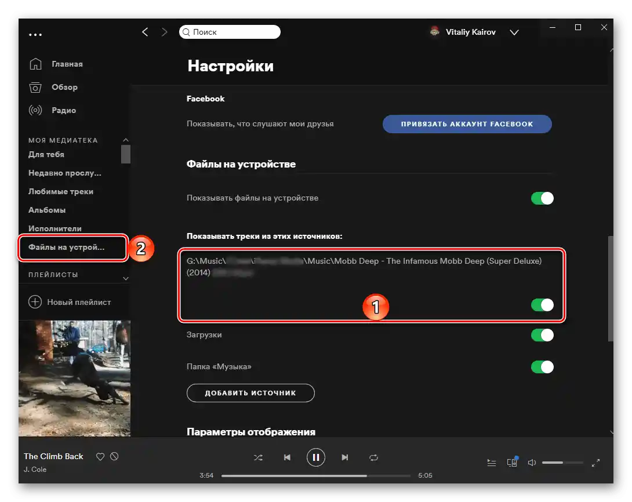Screen dimensions: 632x502
Task: Select the Главная home icon
Action: [x=35, y=64]
